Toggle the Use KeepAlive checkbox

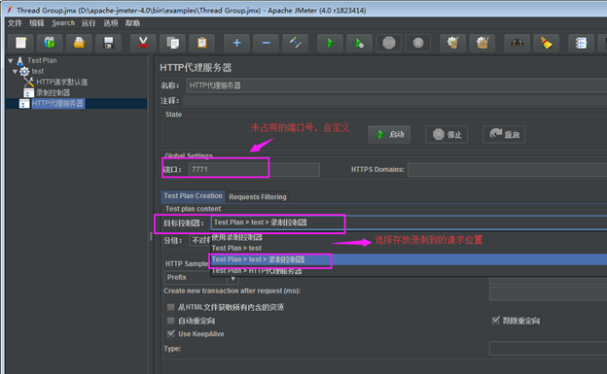pos(171,333)
